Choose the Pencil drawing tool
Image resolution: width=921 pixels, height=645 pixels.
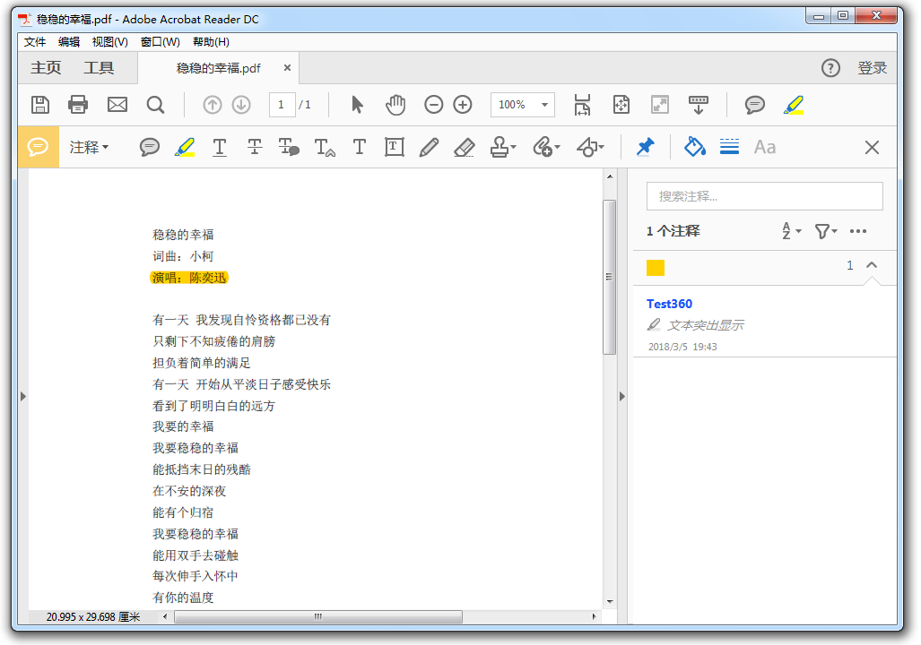click(429, 148)
